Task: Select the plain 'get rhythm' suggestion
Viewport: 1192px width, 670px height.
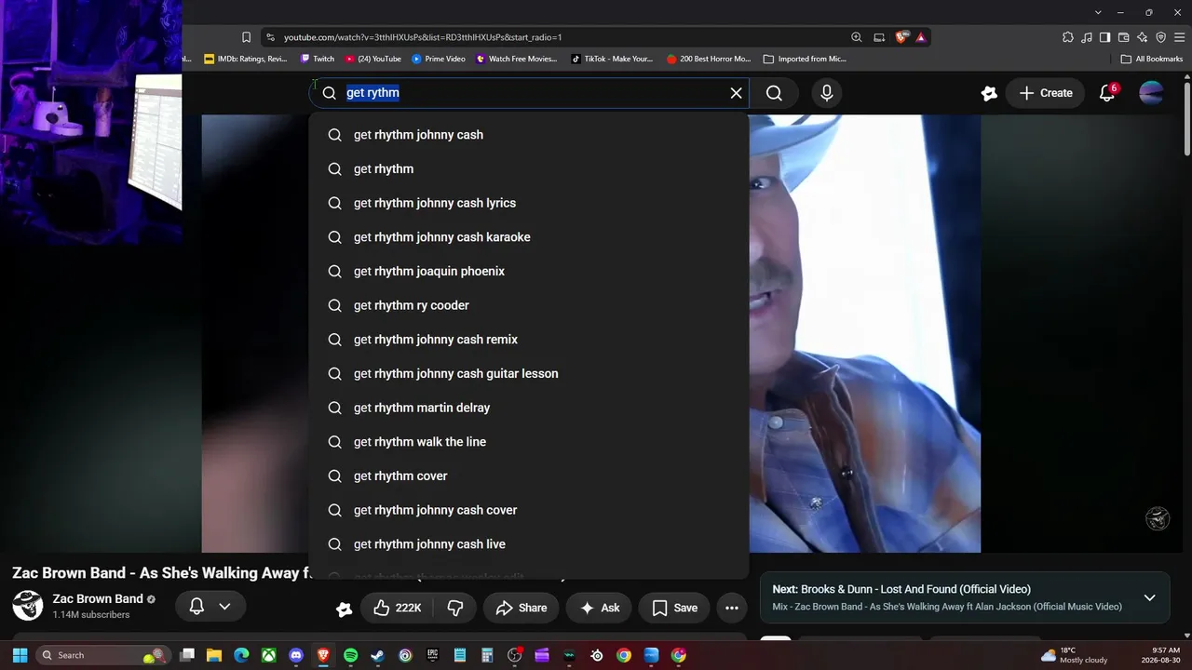Action: (529, 168)
